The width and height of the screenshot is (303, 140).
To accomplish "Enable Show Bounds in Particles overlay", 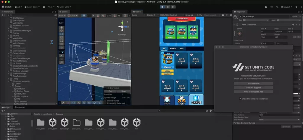I will 105,101.
